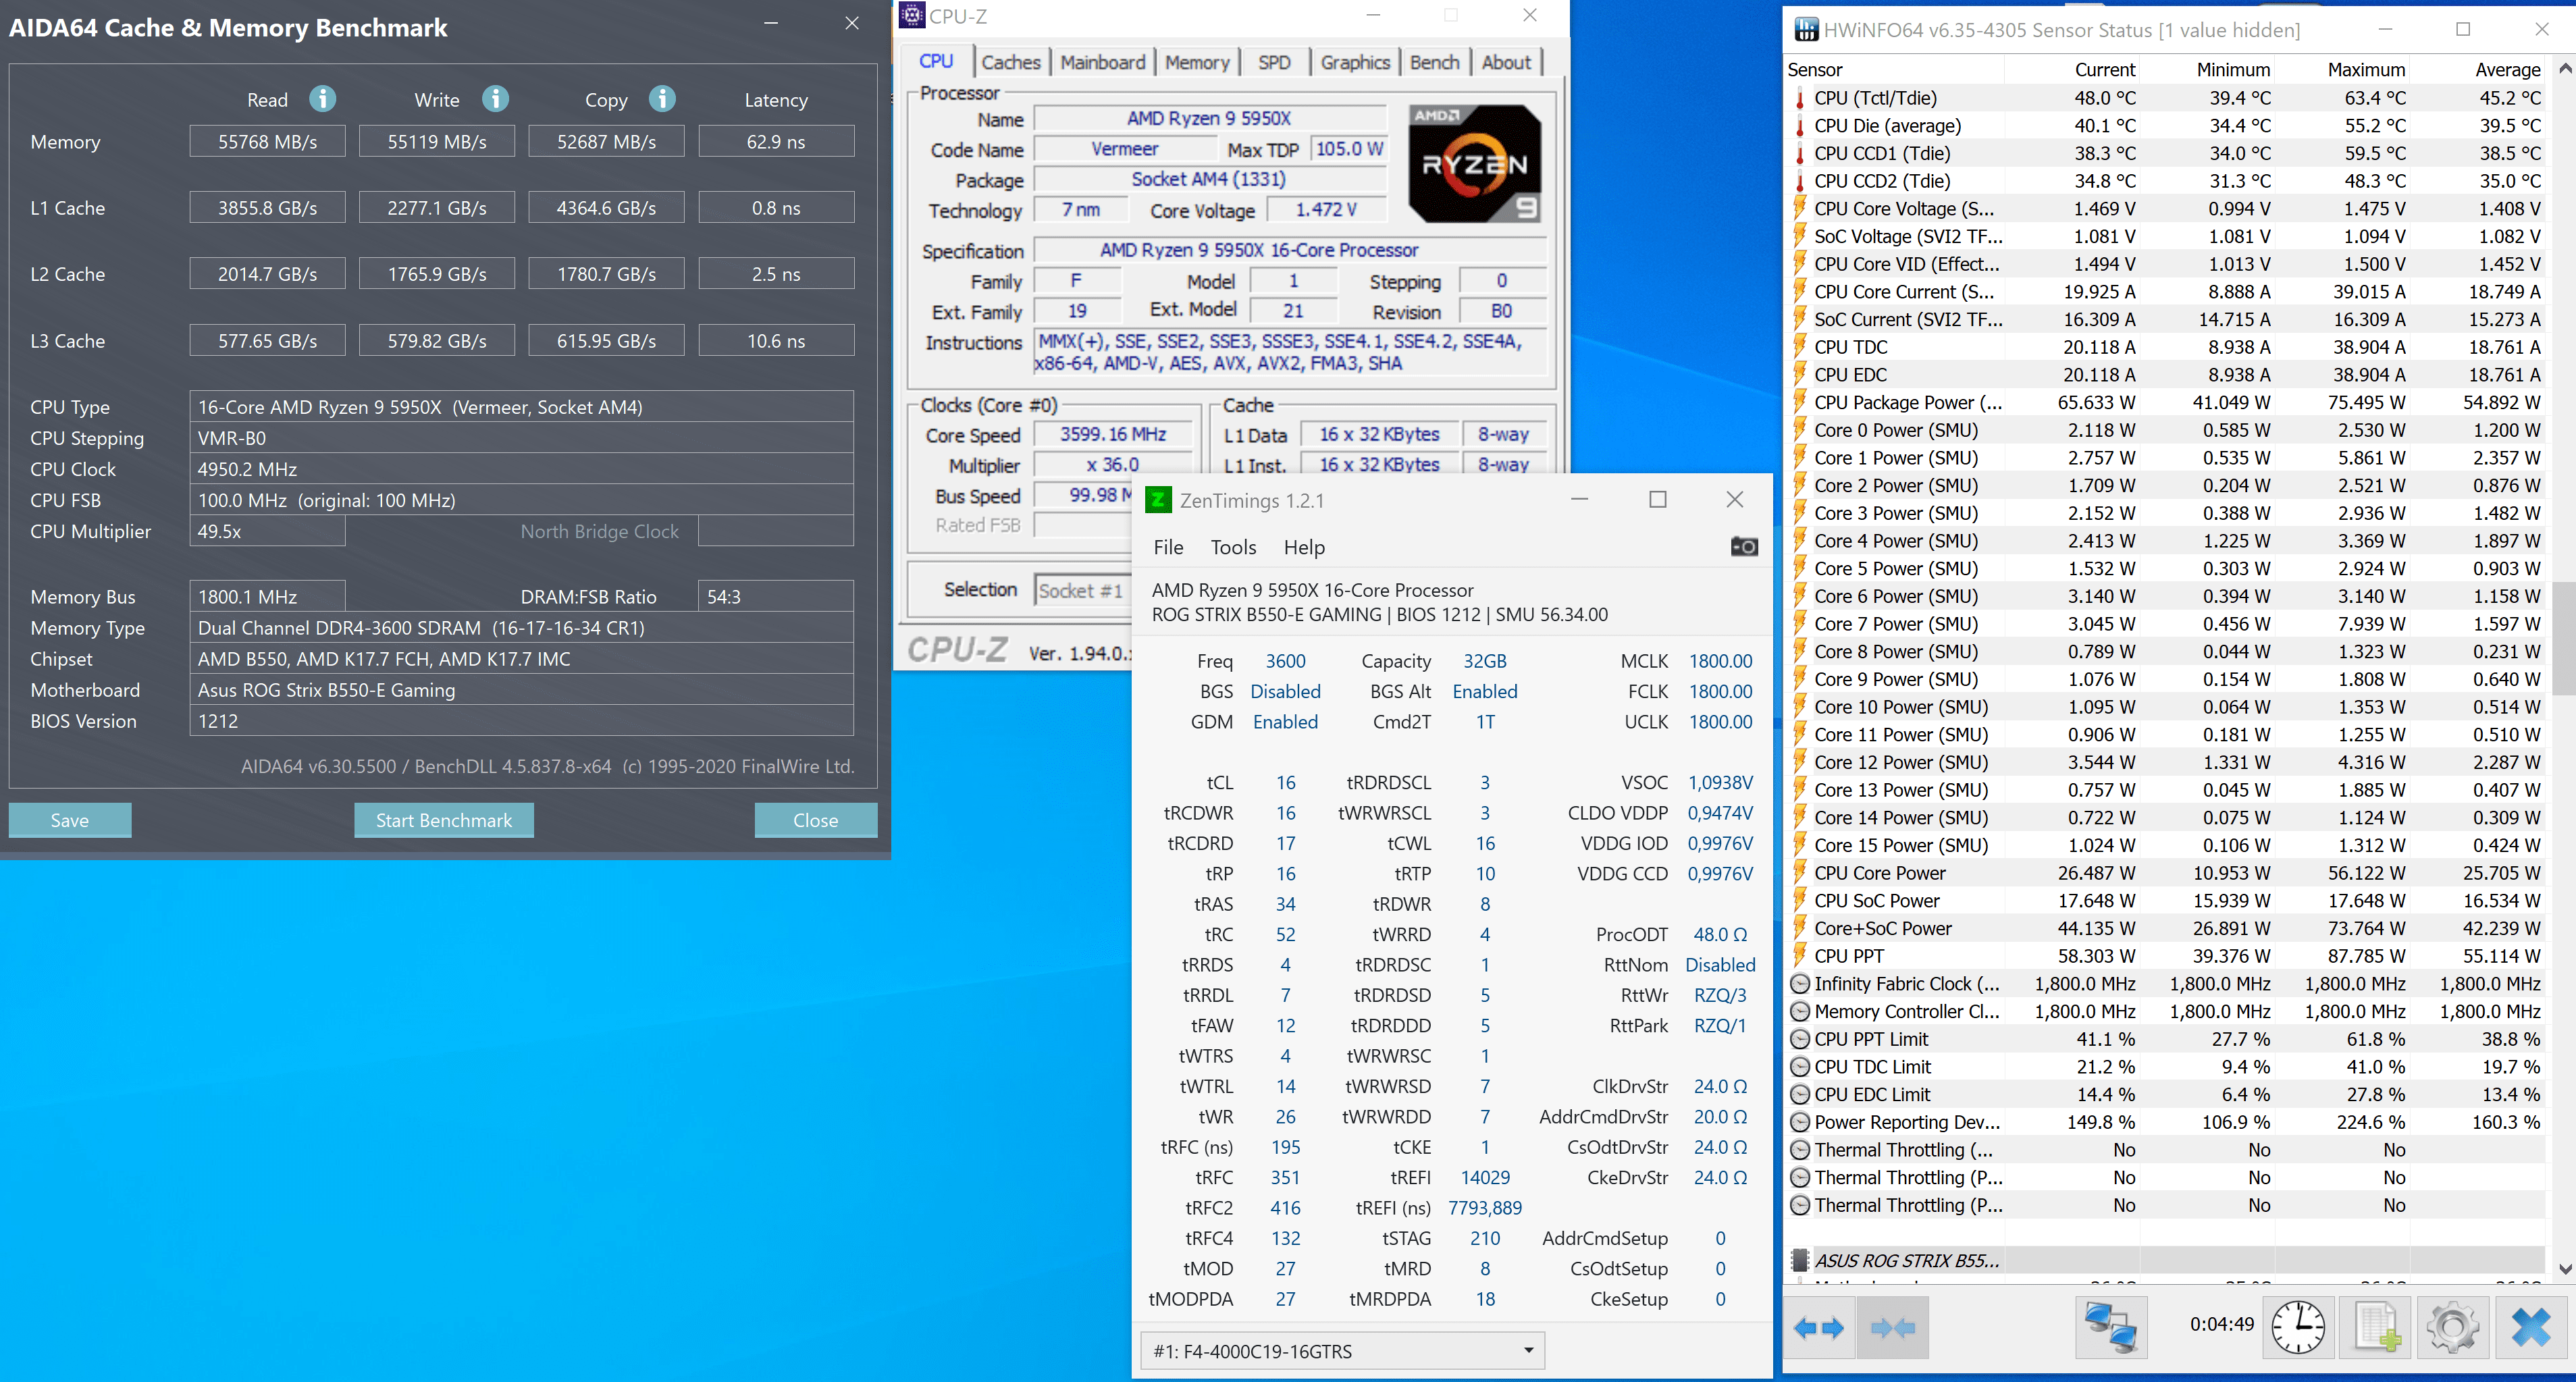Click clock icon beside Power Reporting Deviation
2576x1382 pixels.
[1800, 1122]
